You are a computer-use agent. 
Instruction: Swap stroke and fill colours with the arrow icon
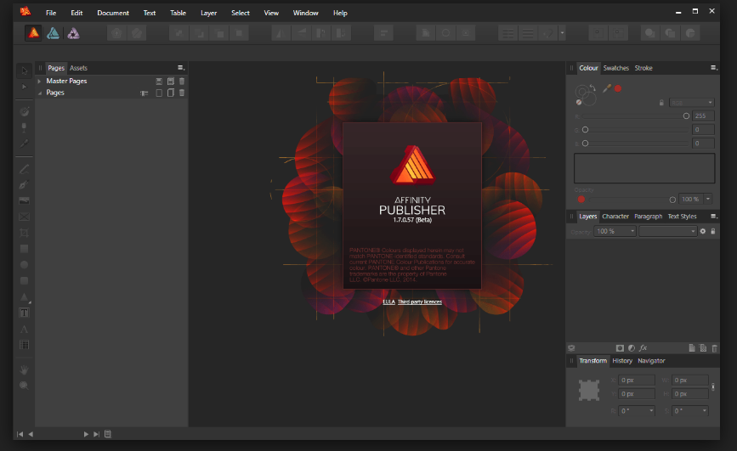pos(592,87)
